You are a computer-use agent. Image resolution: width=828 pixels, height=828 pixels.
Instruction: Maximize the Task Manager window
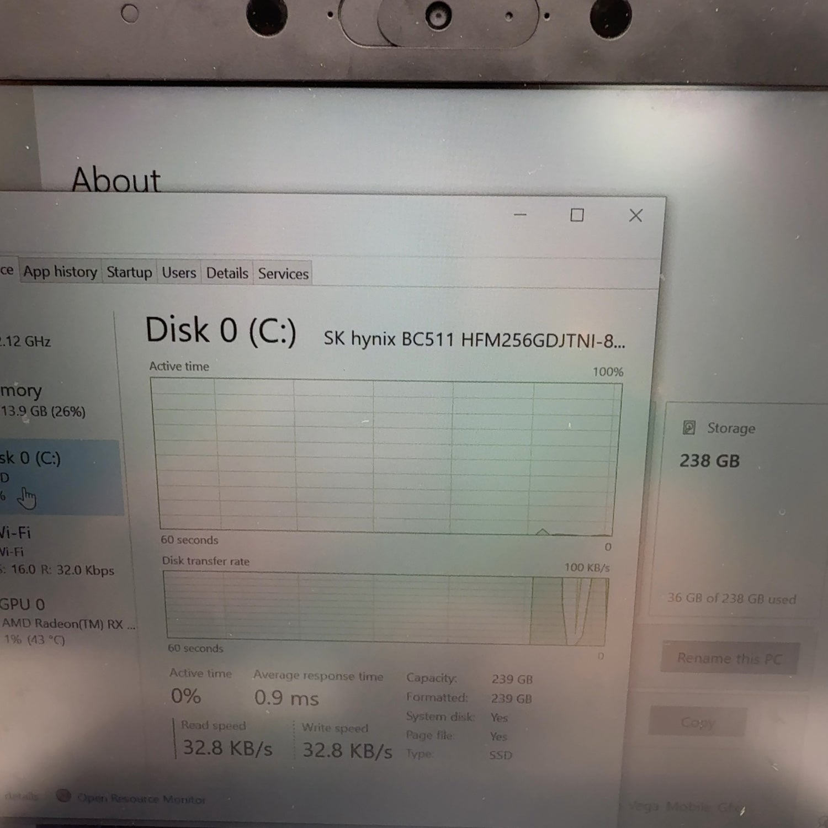click(577, 215)
